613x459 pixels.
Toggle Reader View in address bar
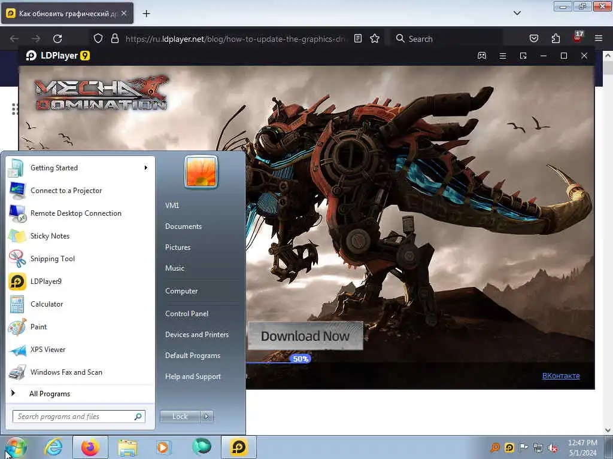(358, 39)
